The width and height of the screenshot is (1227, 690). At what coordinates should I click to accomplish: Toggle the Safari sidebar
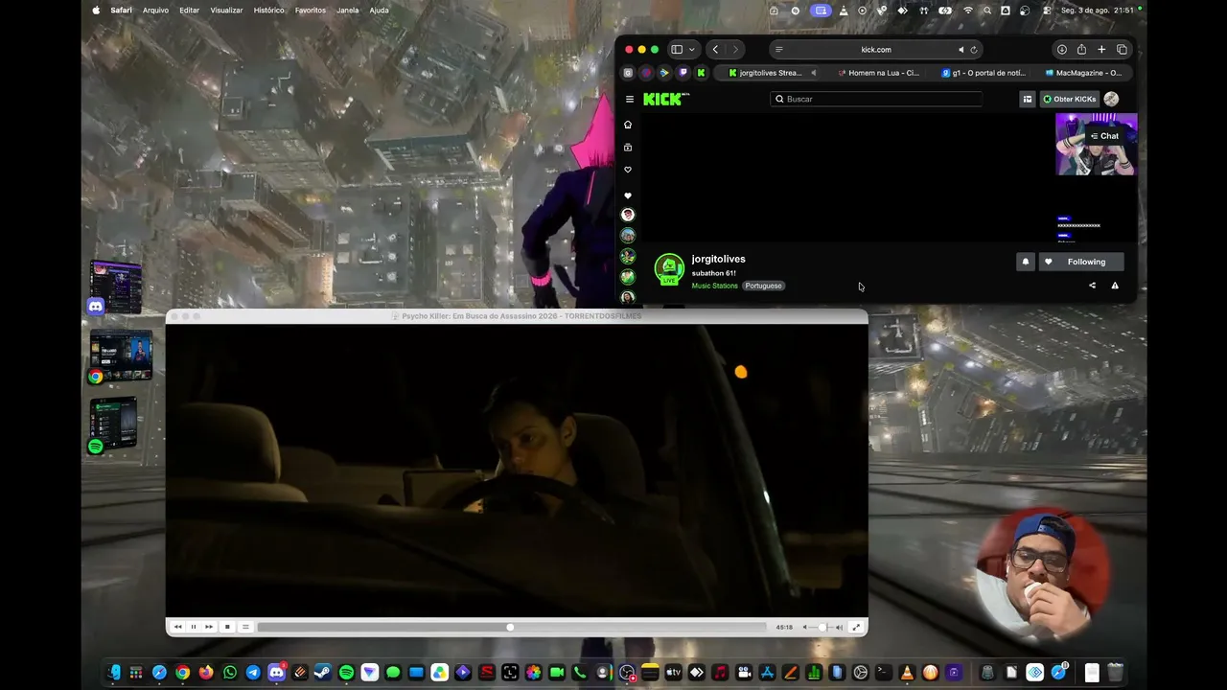677,50
